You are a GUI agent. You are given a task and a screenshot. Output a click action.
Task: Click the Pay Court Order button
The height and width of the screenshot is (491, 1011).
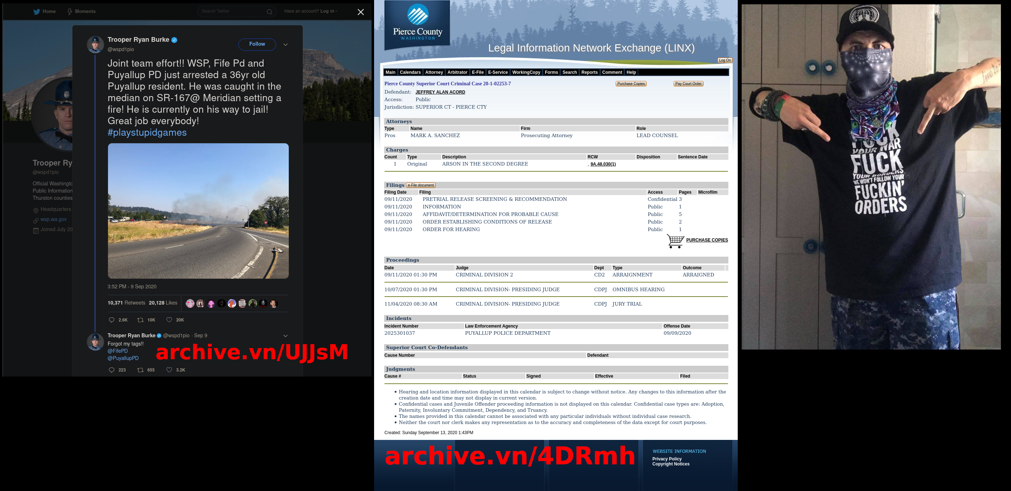(688, 84)
